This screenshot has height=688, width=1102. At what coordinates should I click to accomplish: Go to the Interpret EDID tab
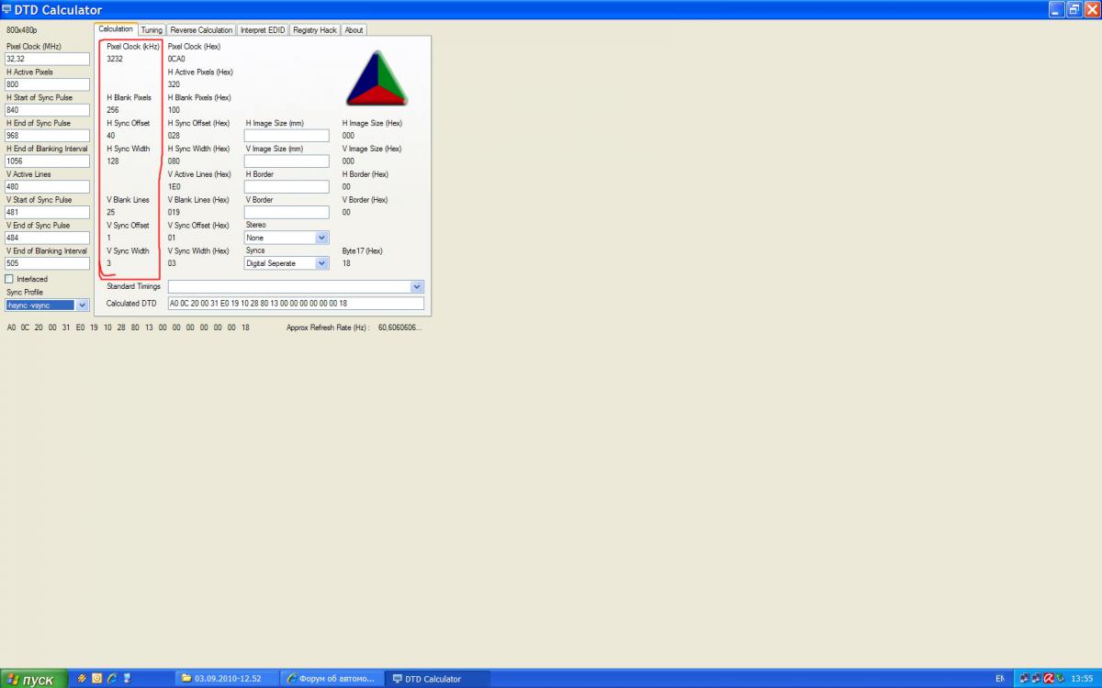point(264,30)
